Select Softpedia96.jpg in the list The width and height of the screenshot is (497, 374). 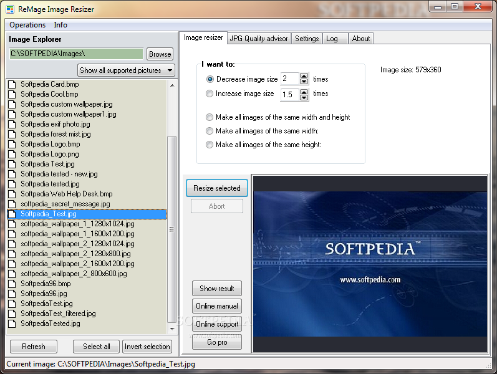87,294
